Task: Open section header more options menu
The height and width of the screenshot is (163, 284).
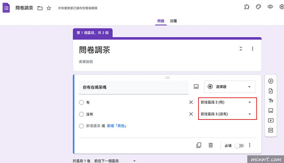Action: pyautogui.click(x=253, y=49)
